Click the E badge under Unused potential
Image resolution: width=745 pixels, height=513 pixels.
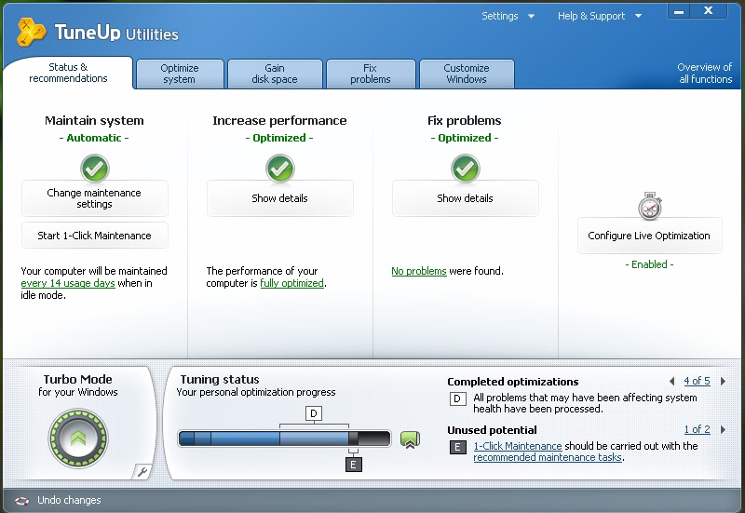[457, 447]
